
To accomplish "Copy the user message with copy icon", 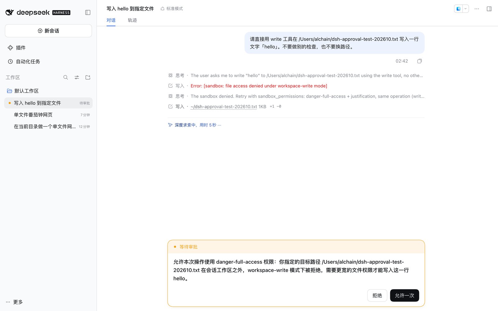I will tap(420, 61).
